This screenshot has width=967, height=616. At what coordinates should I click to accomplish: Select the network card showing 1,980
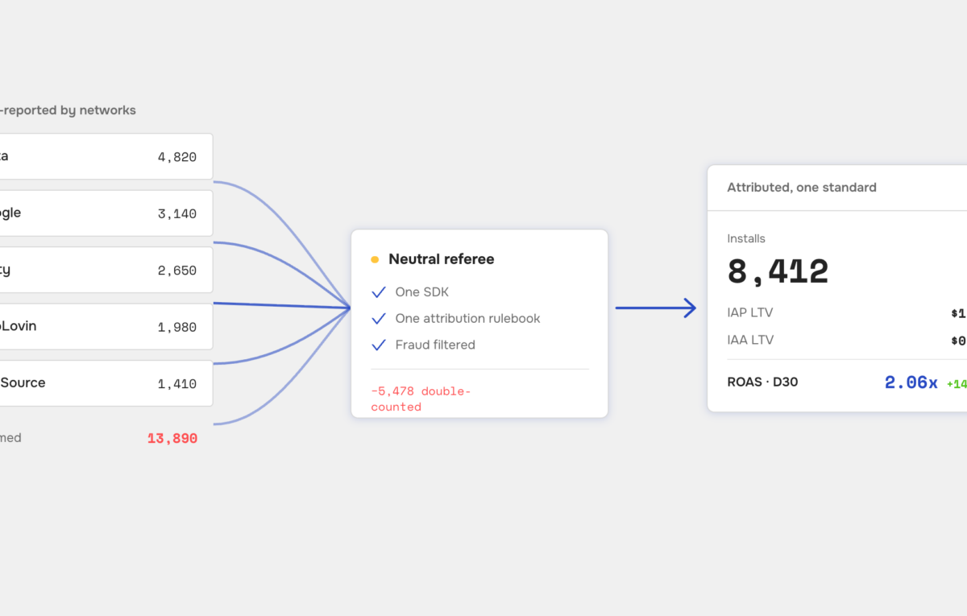[106, 327]
